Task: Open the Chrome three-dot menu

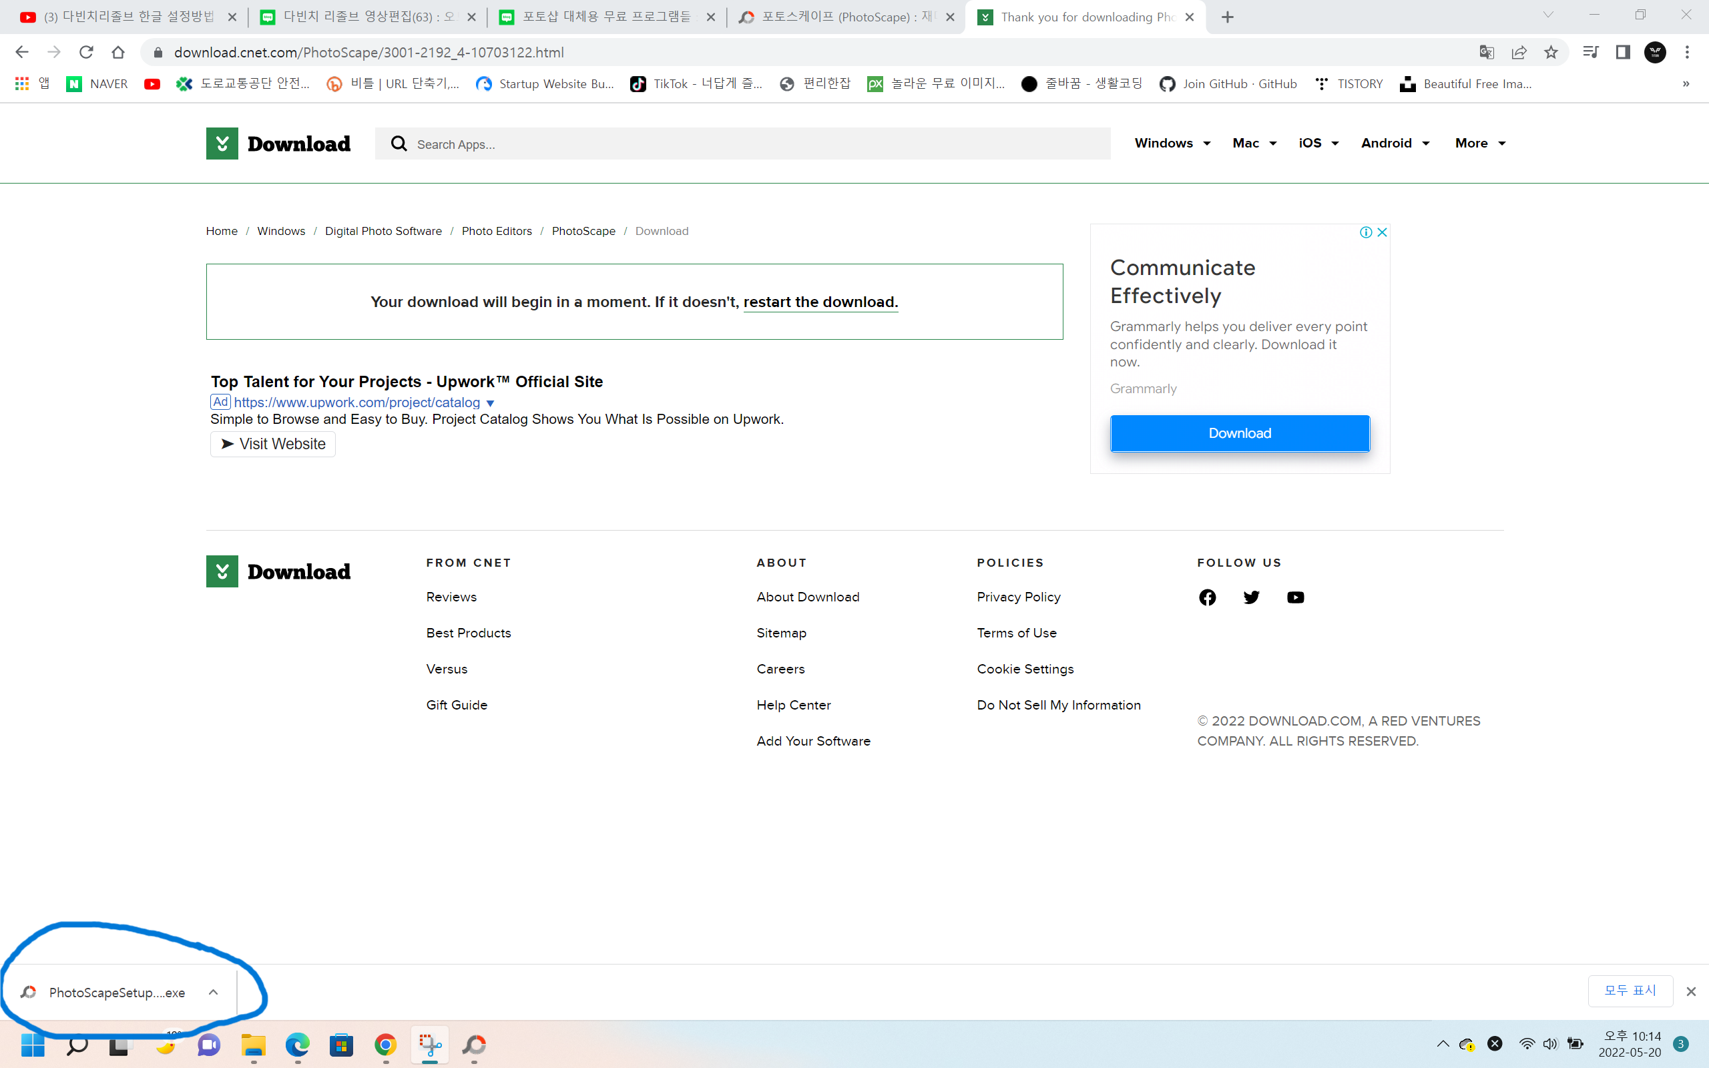Action: point(1687,52)
